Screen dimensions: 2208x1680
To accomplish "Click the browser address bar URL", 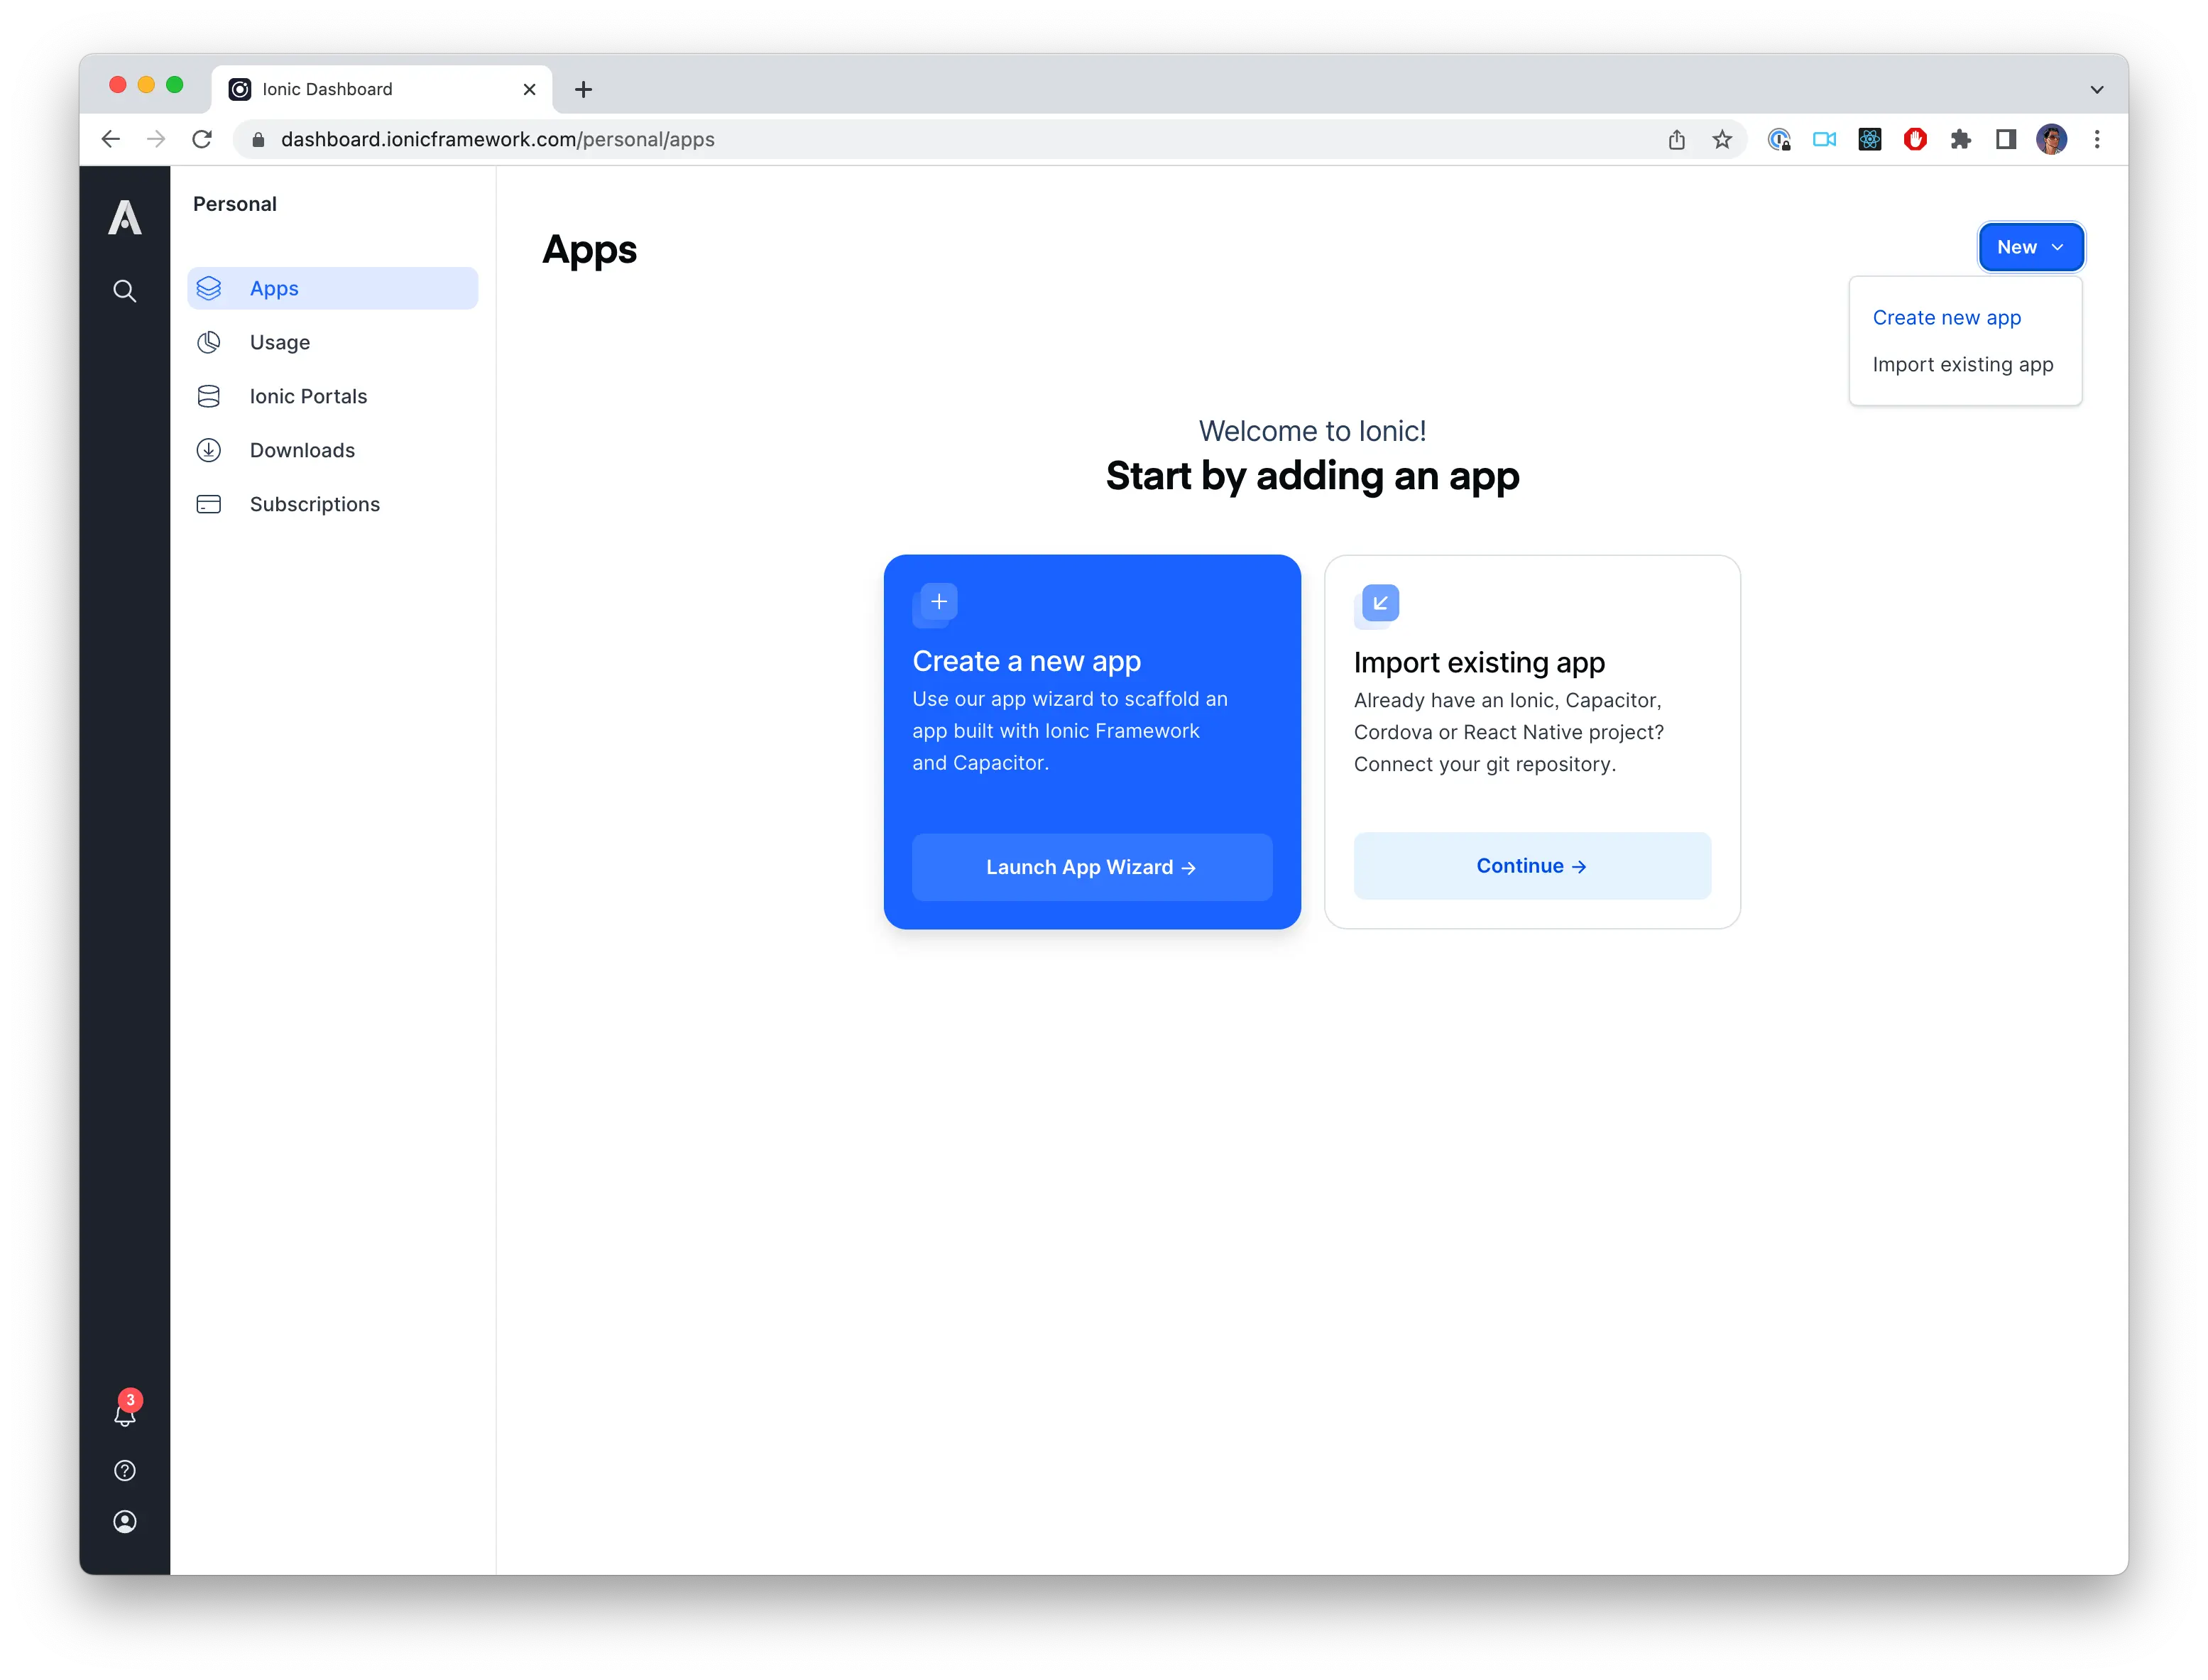I will pyautogui.click(x=498, y=140).
